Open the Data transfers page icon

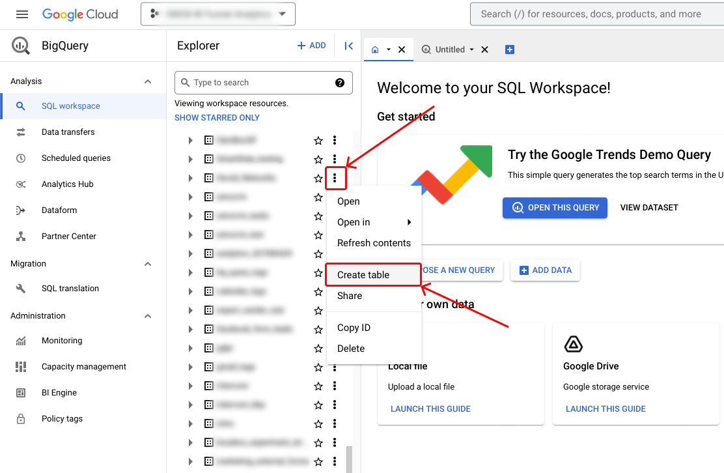pos(21,132)
